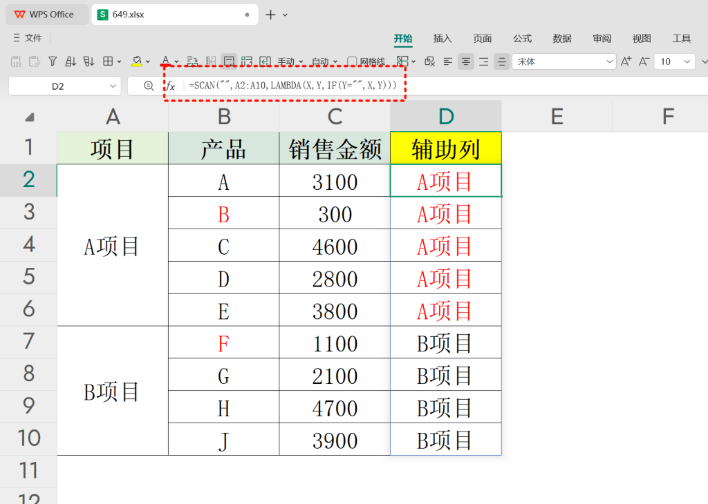Image resolution: width=708 pixels, height=504 pixels.
Task: Switch to the 公式 ribbon tab
Action: [522, 39]
